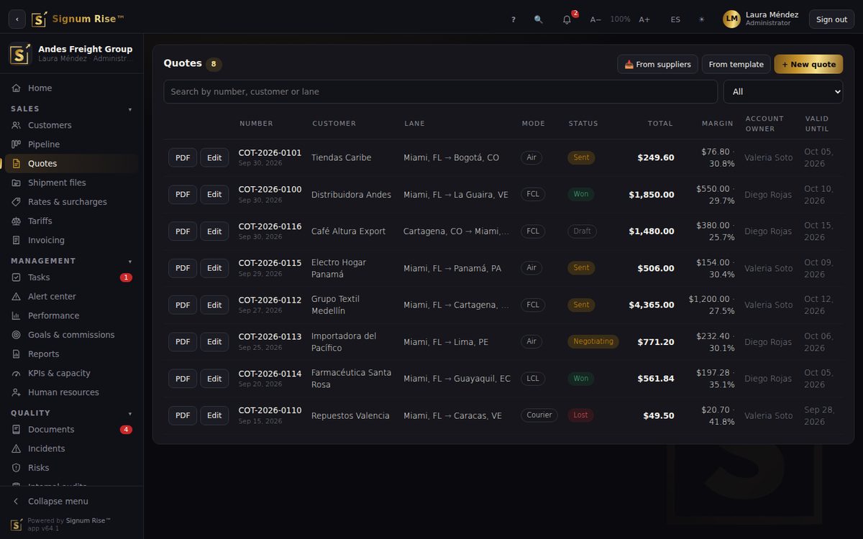The height and width of the screenshot is (539, 863).
Task: Switch language with ES button
Action: [x=675, y=19]
